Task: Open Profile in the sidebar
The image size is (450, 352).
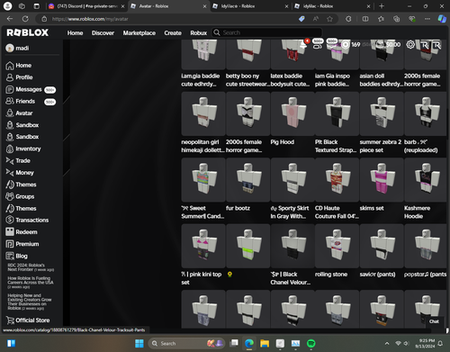Action: click(x=19, y=77)
